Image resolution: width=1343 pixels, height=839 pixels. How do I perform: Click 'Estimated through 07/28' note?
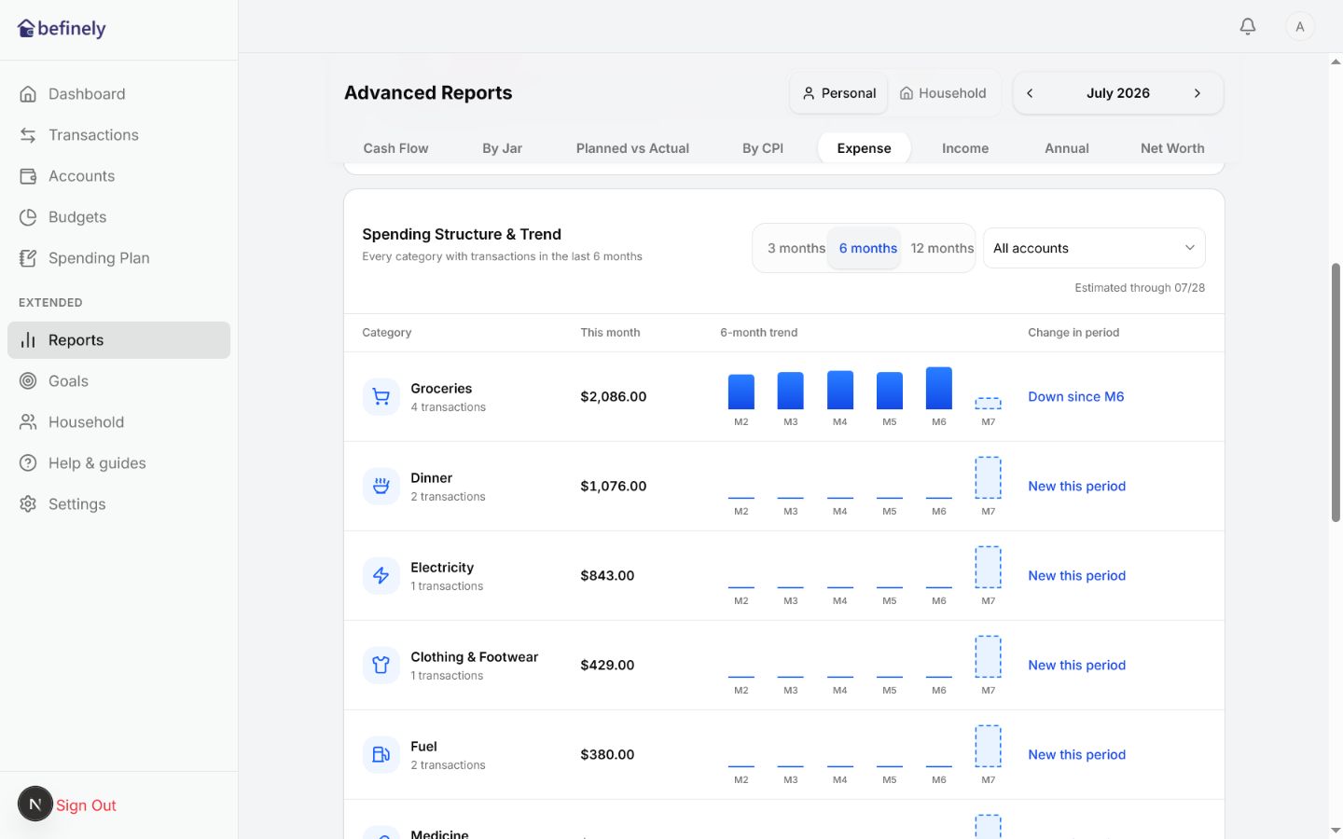[x=1140, y=288]
